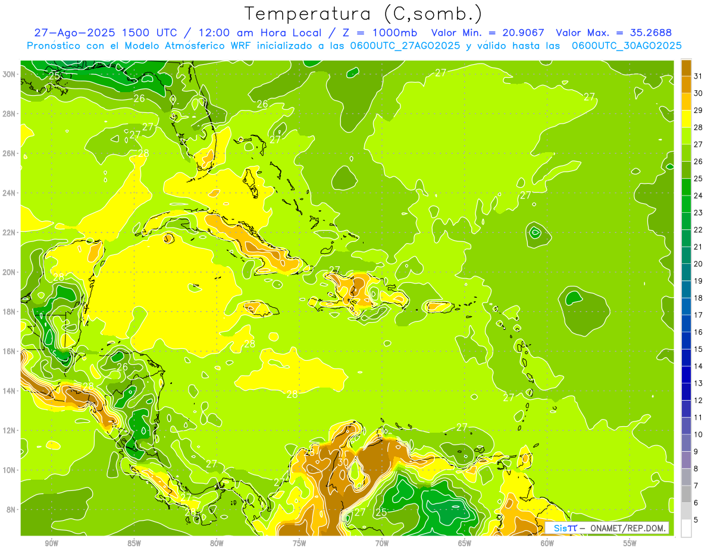Click the legend swatch between 21 and 22

point(686,238)
